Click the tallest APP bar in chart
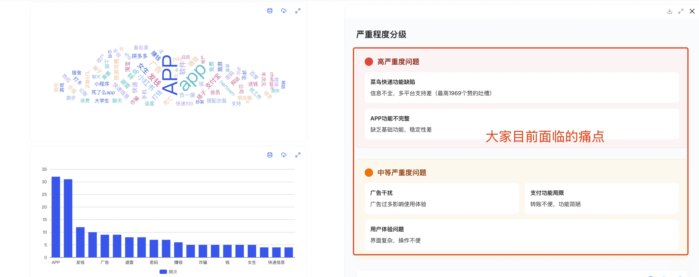 (56, 217)
